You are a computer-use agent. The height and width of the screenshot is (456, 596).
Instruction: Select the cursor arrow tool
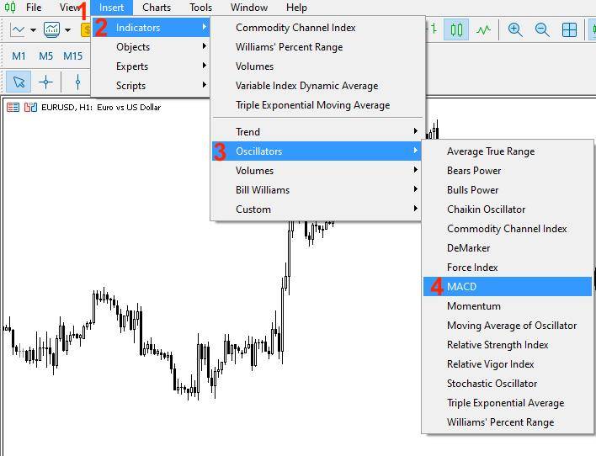19,82
